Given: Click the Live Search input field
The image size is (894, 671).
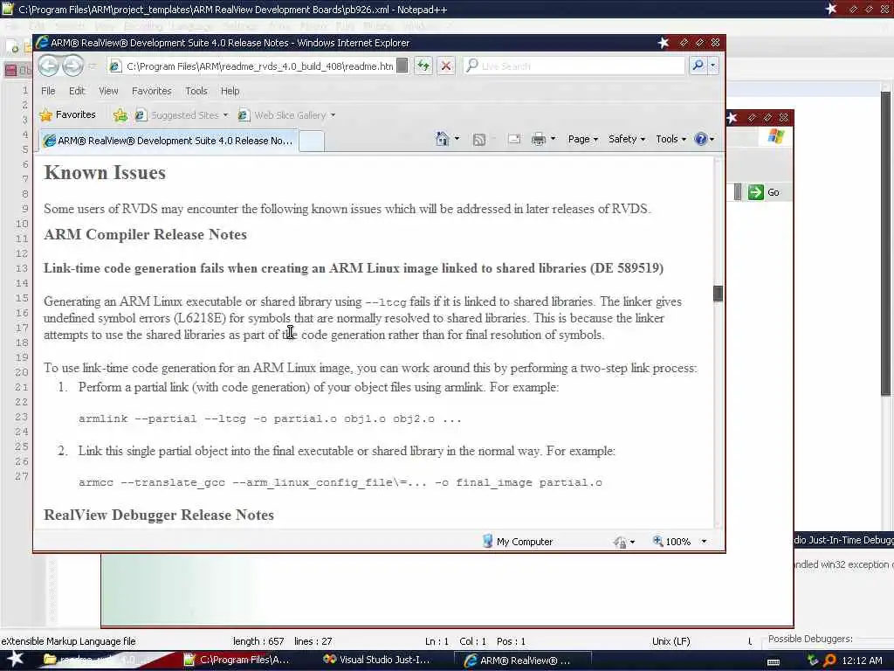Looking at the screenshot, I should 574,66.
